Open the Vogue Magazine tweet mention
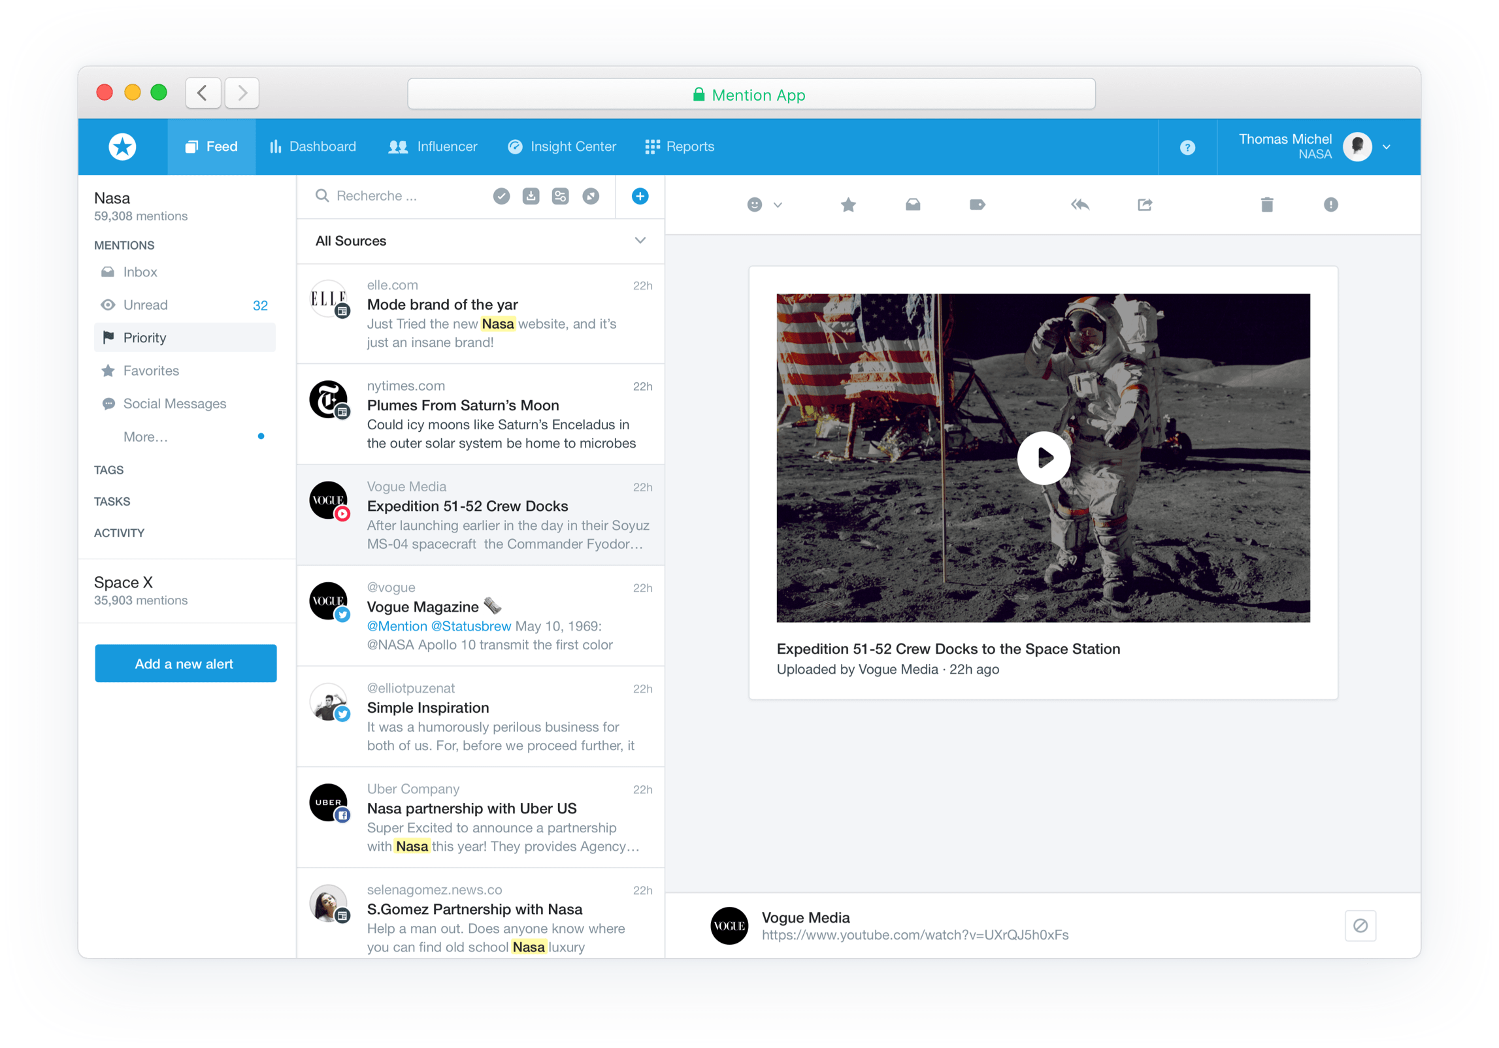The width and height of the screenshot is (1499, 1048). click(x=480, y=616)
